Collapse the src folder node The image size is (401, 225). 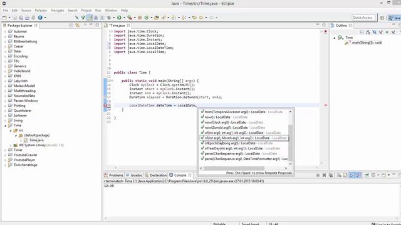(x=11, y=131)
